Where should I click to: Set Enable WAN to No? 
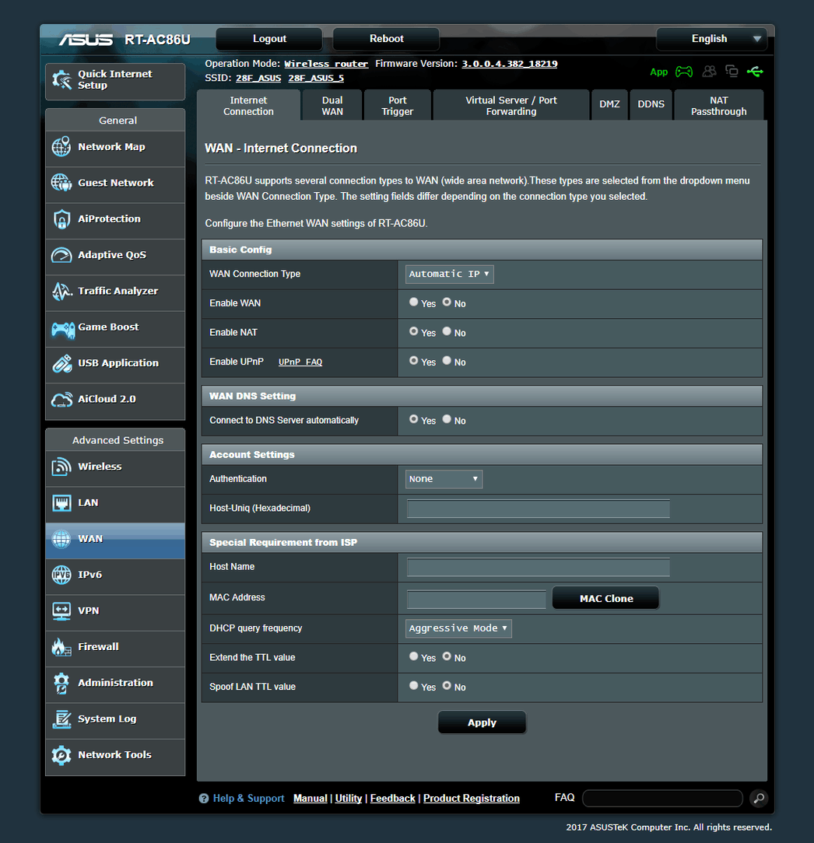point(447,303)
